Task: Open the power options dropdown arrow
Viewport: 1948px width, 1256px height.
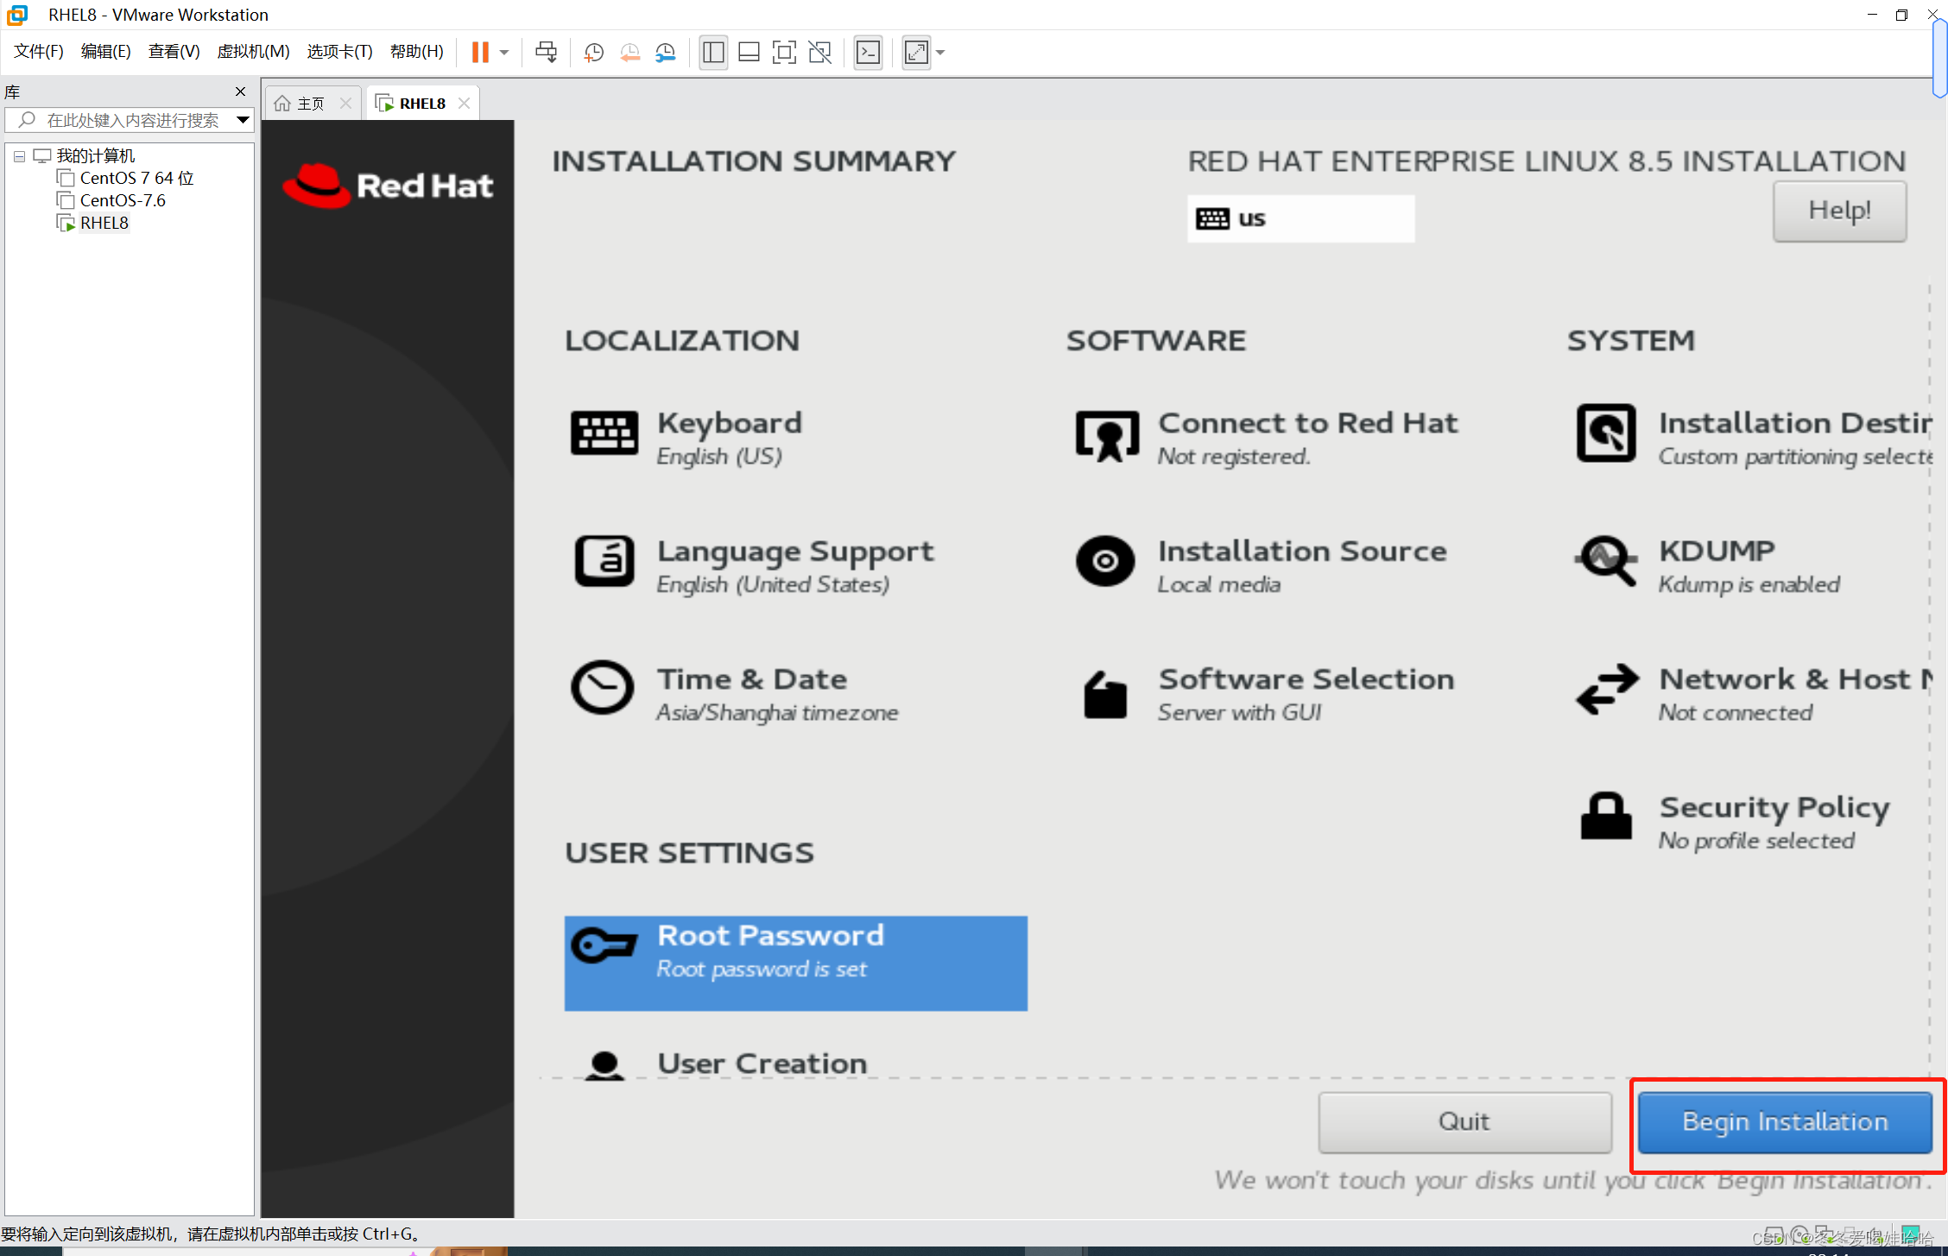Action: click(504, 53)
